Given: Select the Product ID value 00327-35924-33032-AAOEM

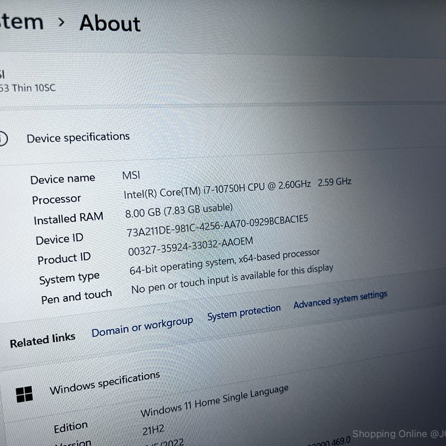Looking at the screenshot, I should (191, 246).
